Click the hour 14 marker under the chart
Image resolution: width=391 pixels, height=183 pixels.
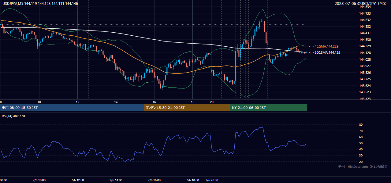[116, 102]
